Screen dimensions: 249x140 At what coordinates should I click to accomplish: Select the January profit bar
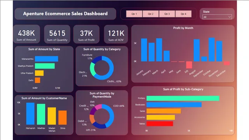pos(144,50)
